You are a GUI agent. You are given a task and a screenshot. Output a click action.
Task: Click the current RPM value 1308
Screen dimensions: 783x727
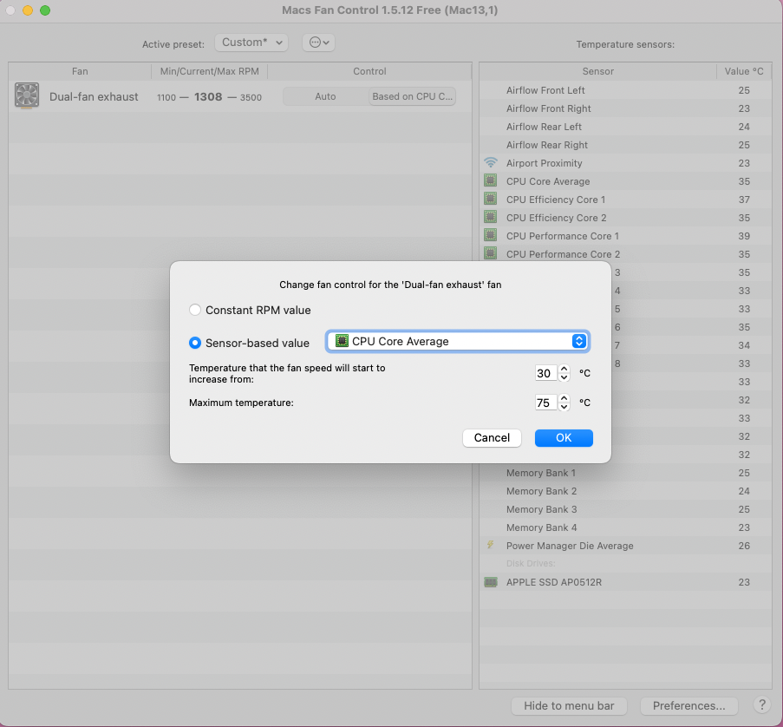point(208,96)
